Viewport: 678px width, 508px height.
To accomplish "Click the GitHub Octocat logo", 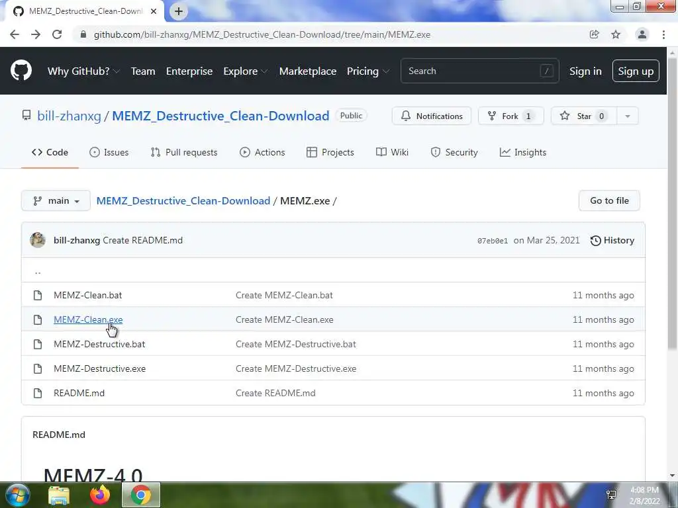I will pos(21,71).
